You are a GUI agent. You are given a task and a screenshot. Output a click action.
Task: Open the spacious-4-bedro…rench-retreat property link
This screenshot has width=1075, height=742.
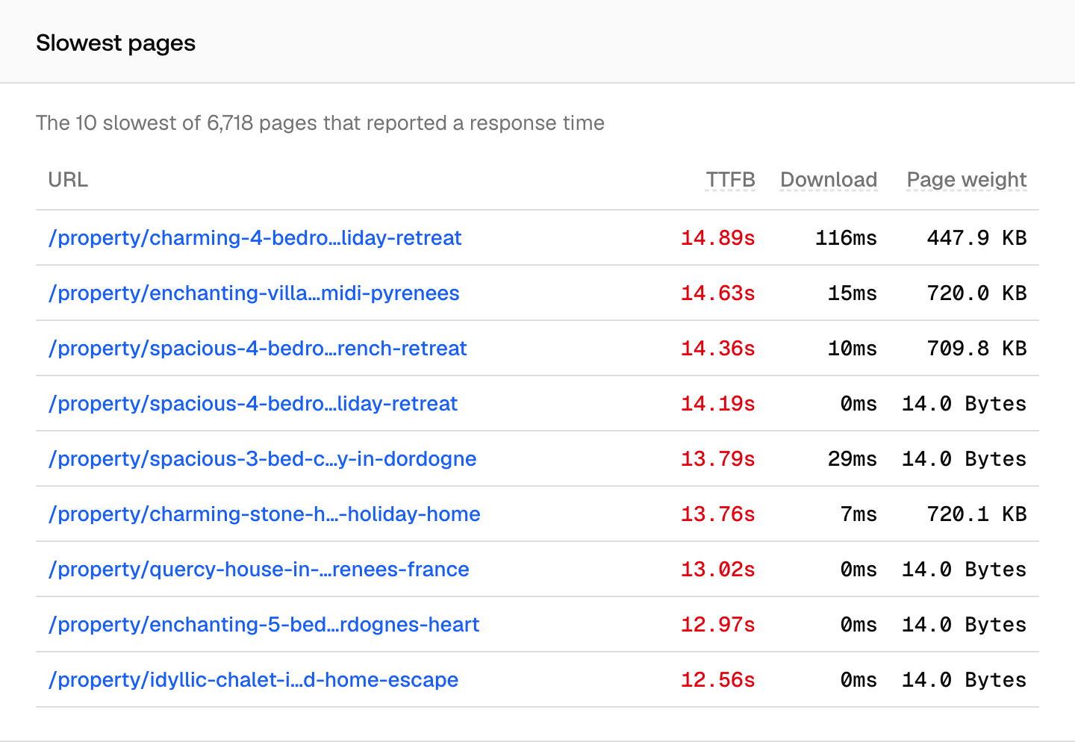258,348
